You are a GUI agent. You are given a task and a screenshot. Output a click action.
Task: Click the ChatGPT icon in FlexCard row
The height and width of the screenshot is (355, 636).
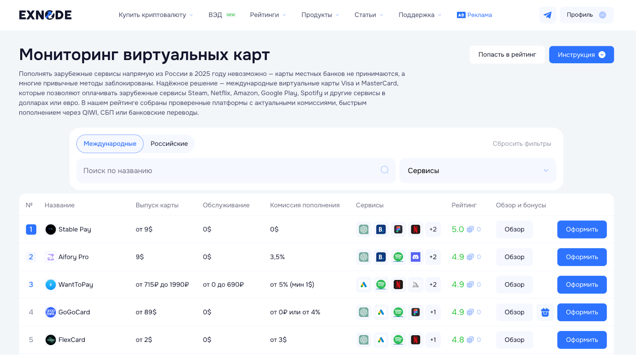coord(364,340)
